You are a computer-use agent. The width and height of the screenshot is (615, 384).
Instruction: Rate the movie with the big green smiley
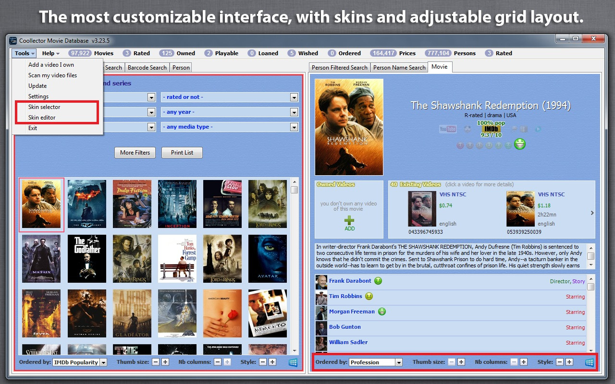click(520, 144)
